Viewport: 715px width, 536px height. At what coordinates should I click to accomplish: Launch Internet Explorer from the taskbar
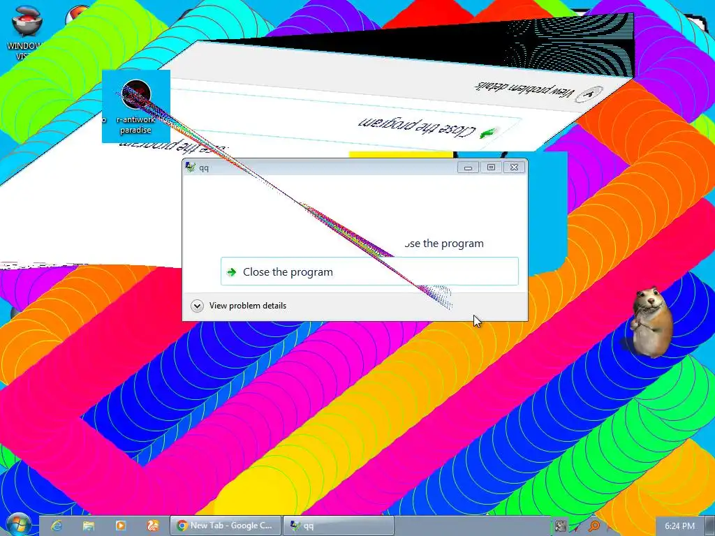point(57,526)
